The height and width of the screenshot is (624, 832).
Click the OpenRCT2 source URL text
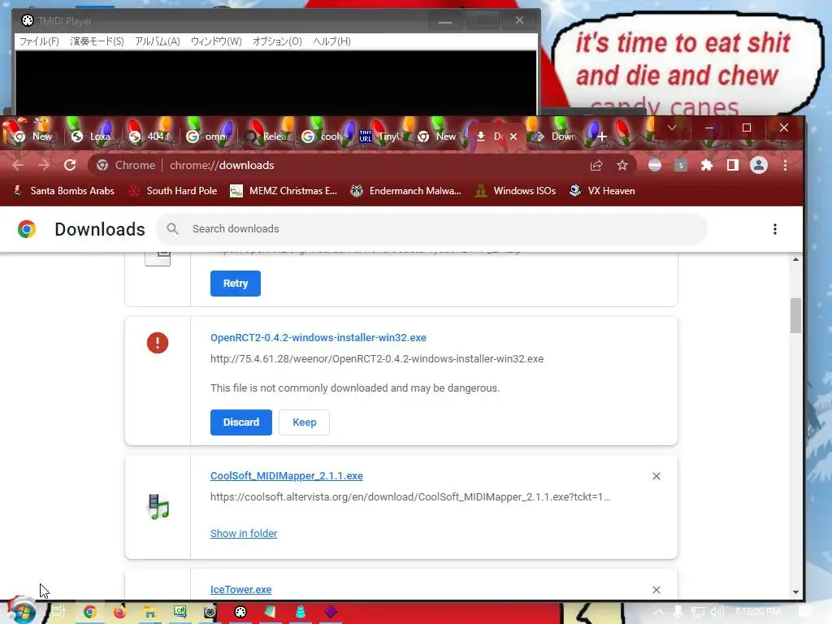[x=377, y=358]
